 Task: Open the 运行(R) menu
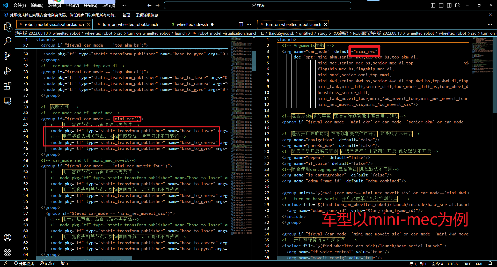[x=108, y=5]
